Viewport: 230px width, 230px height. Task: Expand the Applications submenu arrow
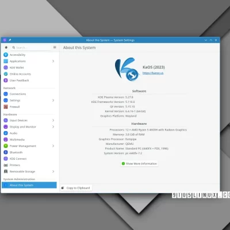(53, 61)
